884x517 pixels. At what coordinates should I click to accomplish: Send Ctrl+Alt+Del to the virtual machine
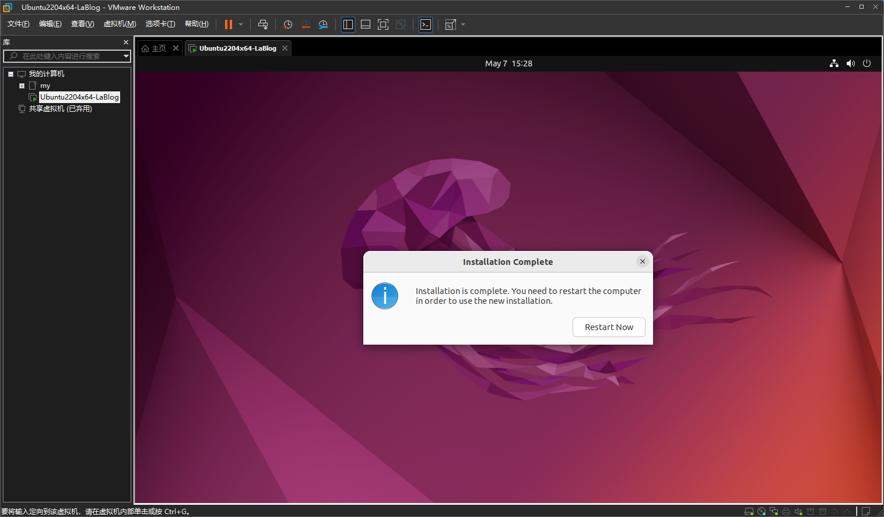[263, 24]
